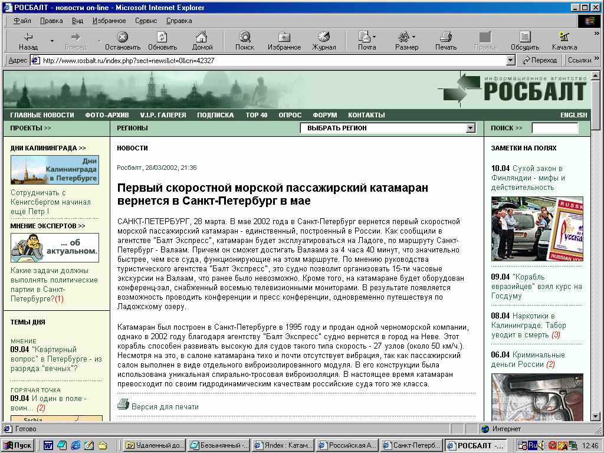604x453 pixels.
Task: Go back with the Назад button
Action: click(28, 41)
